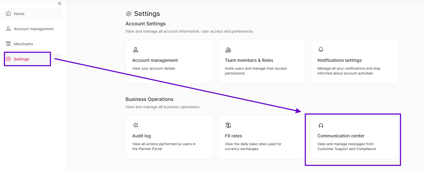The width and height of the screenshot is (424, 170).
Task: Click the person icon on the Account management card
Action: (x=136, y=50)
